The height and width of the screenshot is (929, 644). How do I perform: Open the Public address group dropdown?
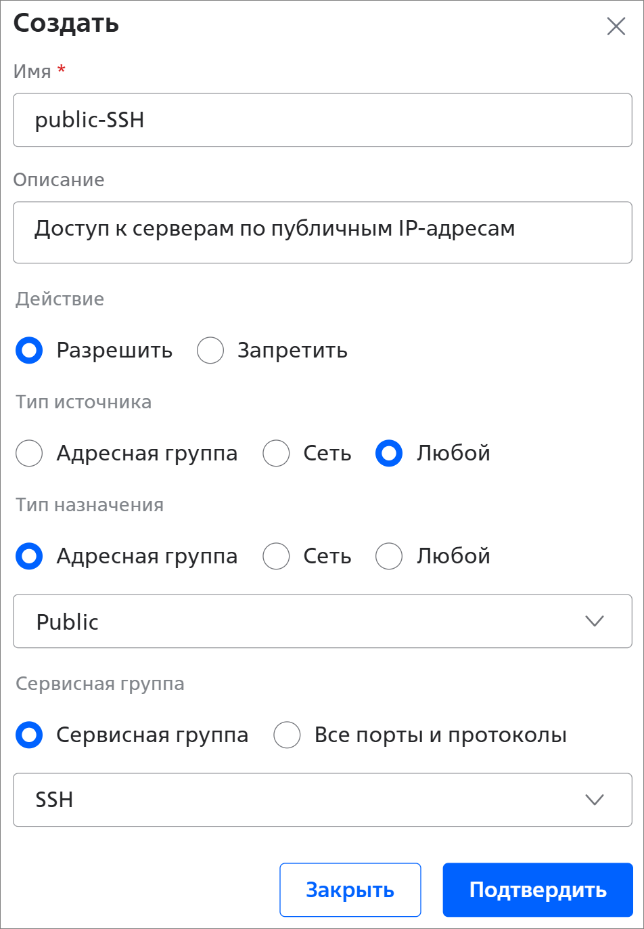click(x=304, y=621)
